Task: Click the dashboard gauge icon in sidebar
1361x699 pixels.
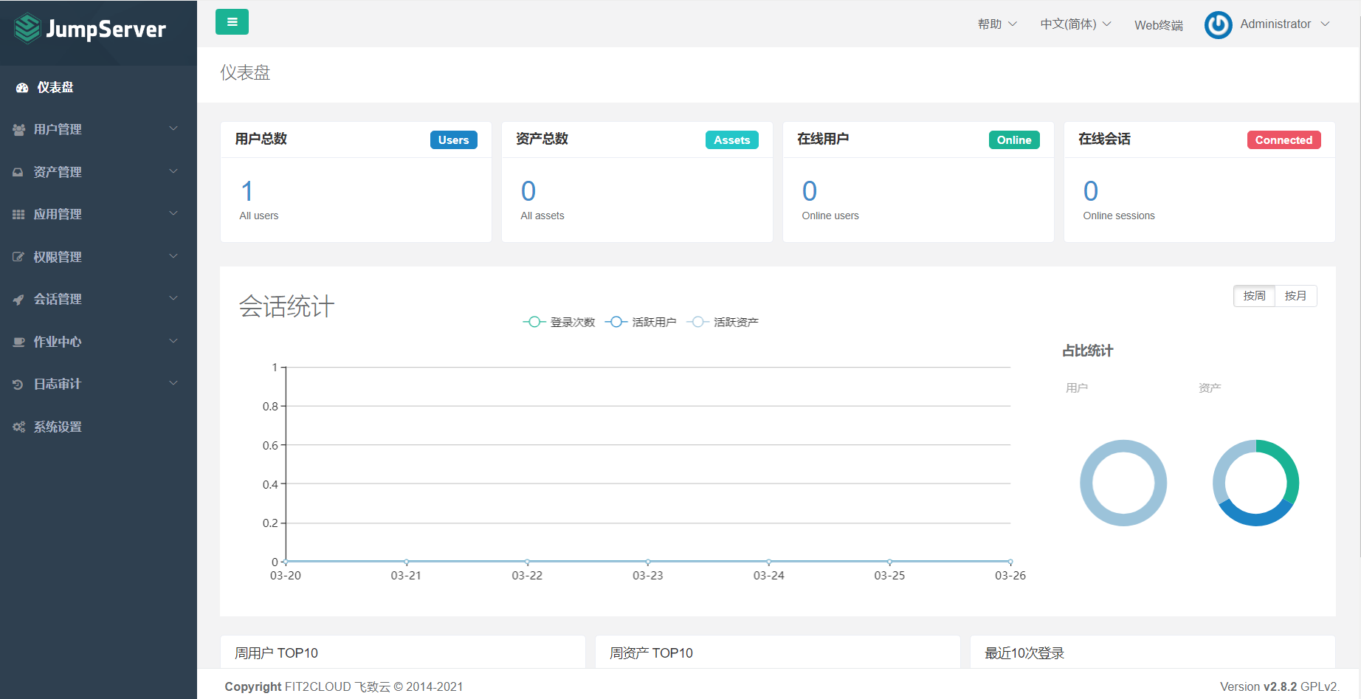Action: point(22,88)
